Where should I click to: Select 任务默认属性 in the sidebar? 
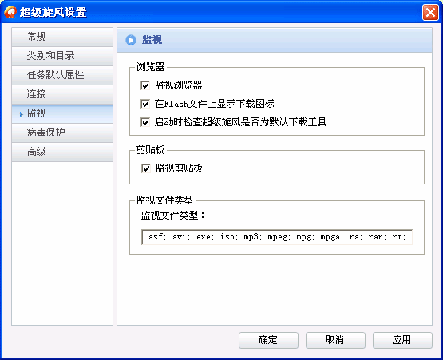pyautogui.click(x=62, y=75)
